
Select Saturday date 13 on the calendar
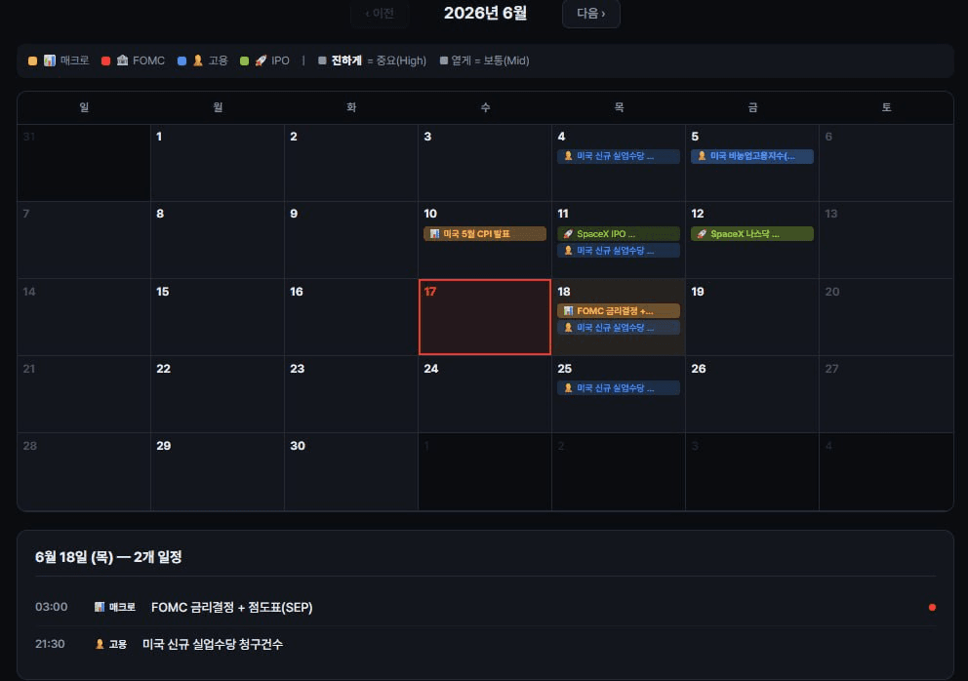(886, 240)
